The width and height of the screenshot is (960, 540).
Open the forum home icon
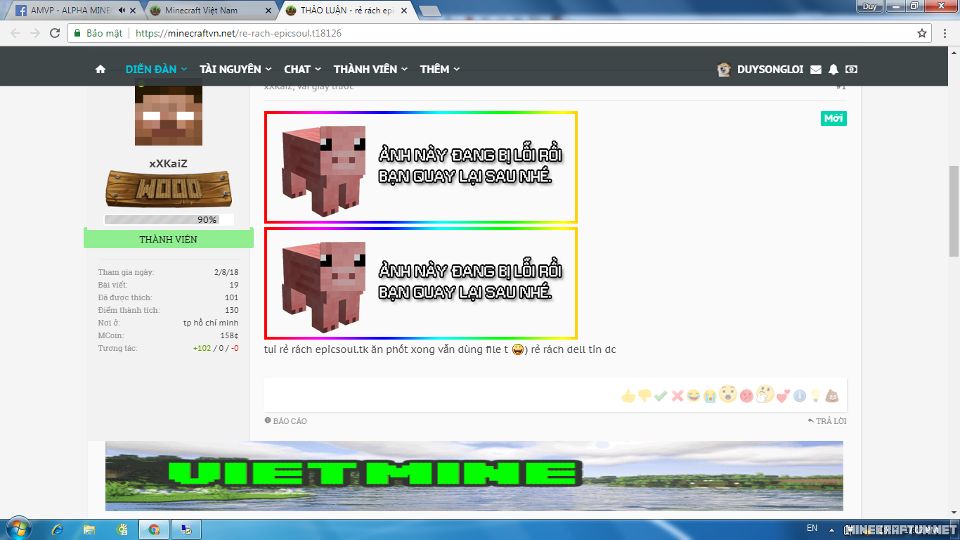(100, 69)
